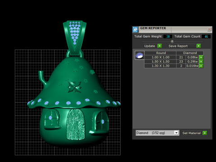216x162 pixels.
Task: Select the Total Gem Weight value .38
Action: pyautogui.click(x=168, y=36)
